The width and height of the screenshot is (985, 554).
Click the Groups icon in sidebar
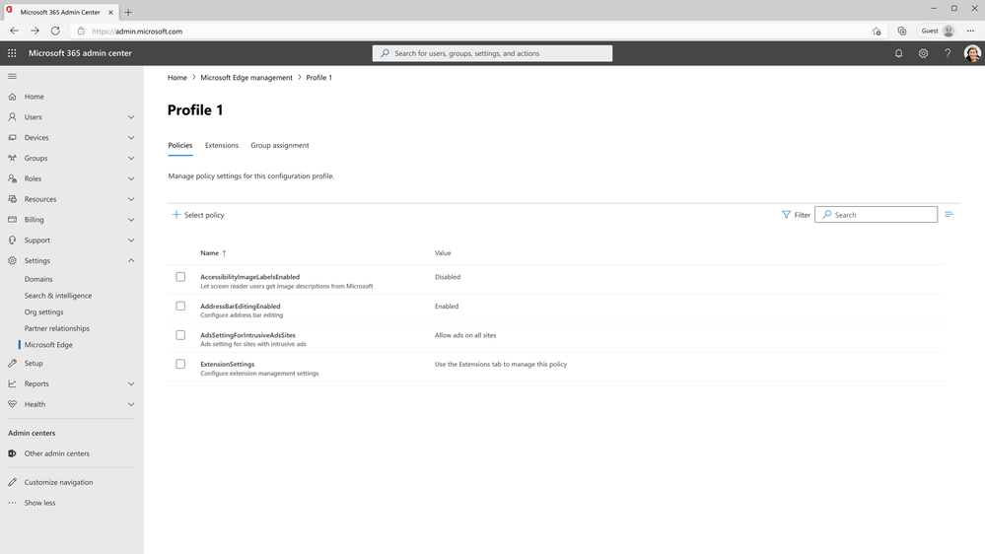[x=12, y=159]
